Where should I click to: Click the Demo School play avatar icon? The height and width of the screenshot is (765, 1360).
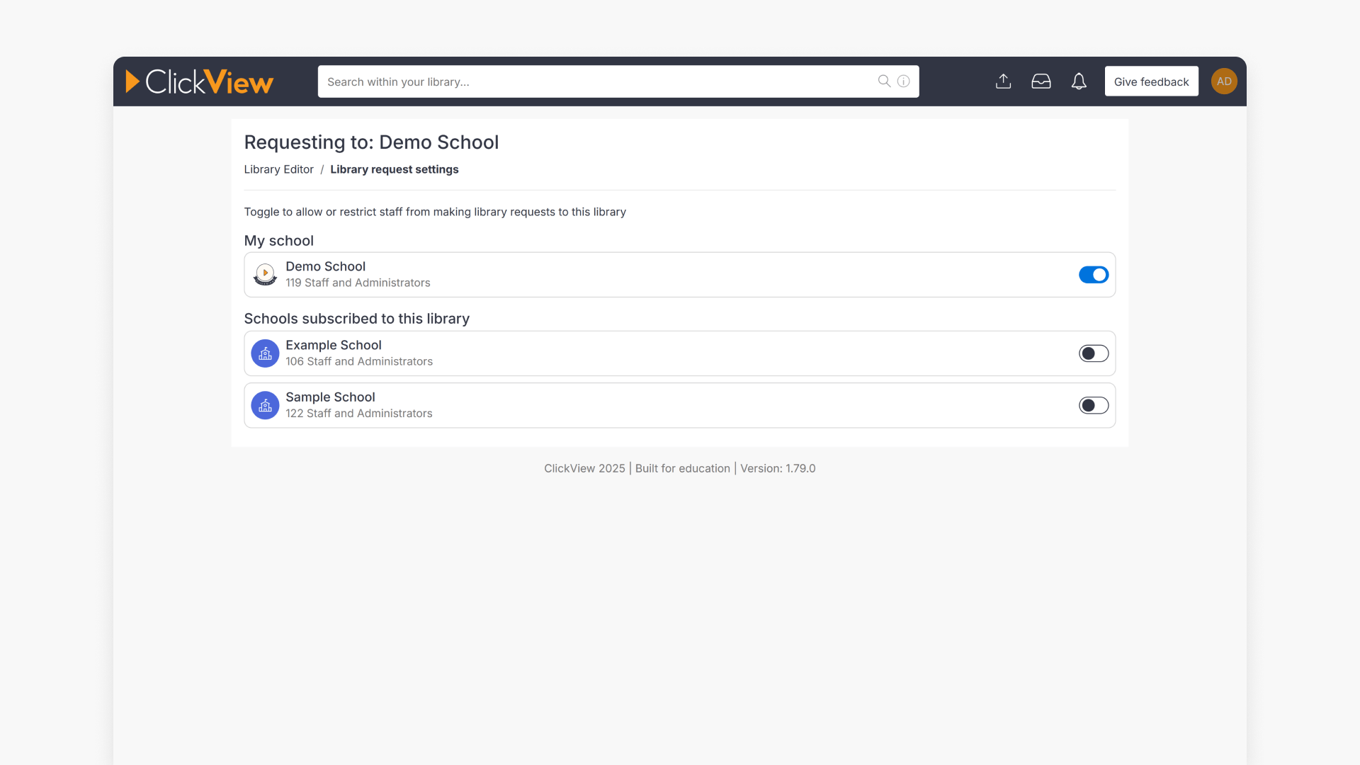click(265, 275)
